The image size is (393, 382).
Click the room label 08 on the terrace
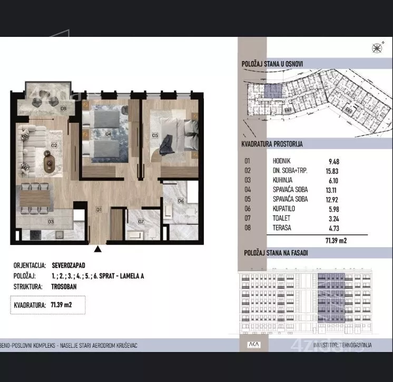click(x=63, y=109)
